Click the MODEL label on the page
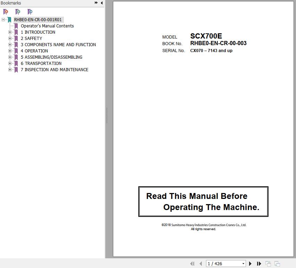Viewport: 296px width, 268px height. click(170, 37)
